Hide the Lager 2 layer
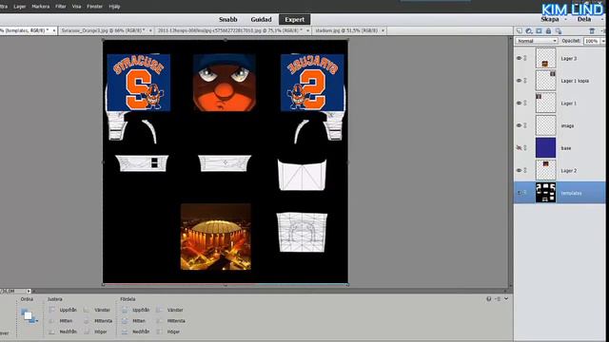The width and height of the screenshot is (609, 342). coord(519,170)
